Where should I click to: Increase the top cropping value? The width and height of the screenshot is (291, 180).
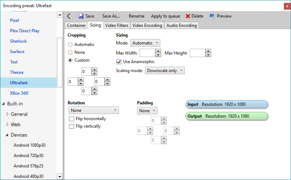click(94, 70)
